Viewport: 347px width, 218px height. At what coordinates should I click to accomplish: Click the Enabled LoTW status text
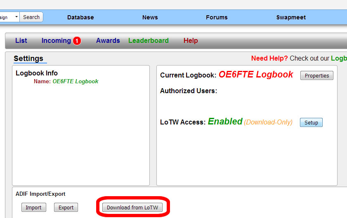[x=225, y=122]
